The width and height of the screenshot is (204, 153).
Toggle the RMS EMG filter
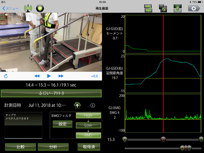tap(88, 135)
